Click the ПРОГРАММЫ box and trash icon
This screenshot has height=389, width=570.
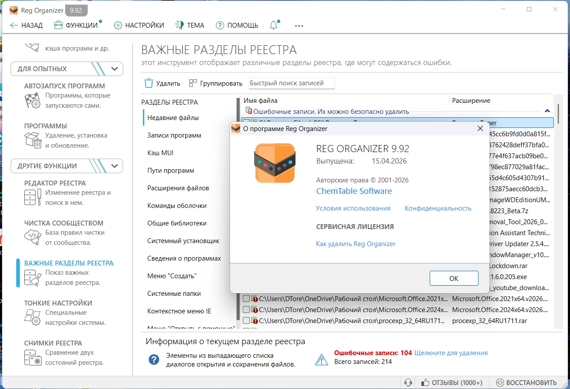tap(33, 141)
